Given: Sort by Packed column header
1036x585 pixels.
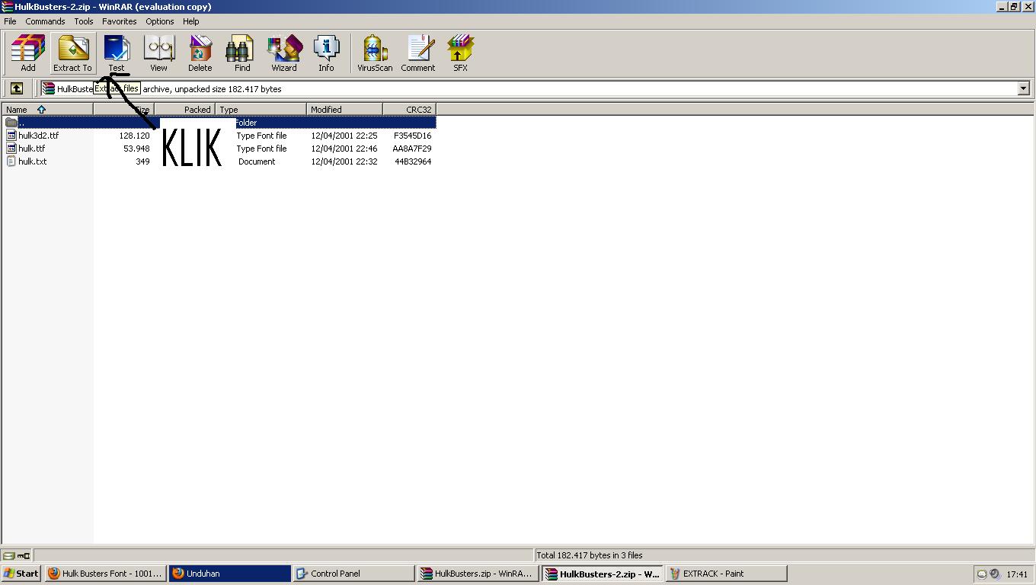Looking at the screenshot, I should (184, 110).
